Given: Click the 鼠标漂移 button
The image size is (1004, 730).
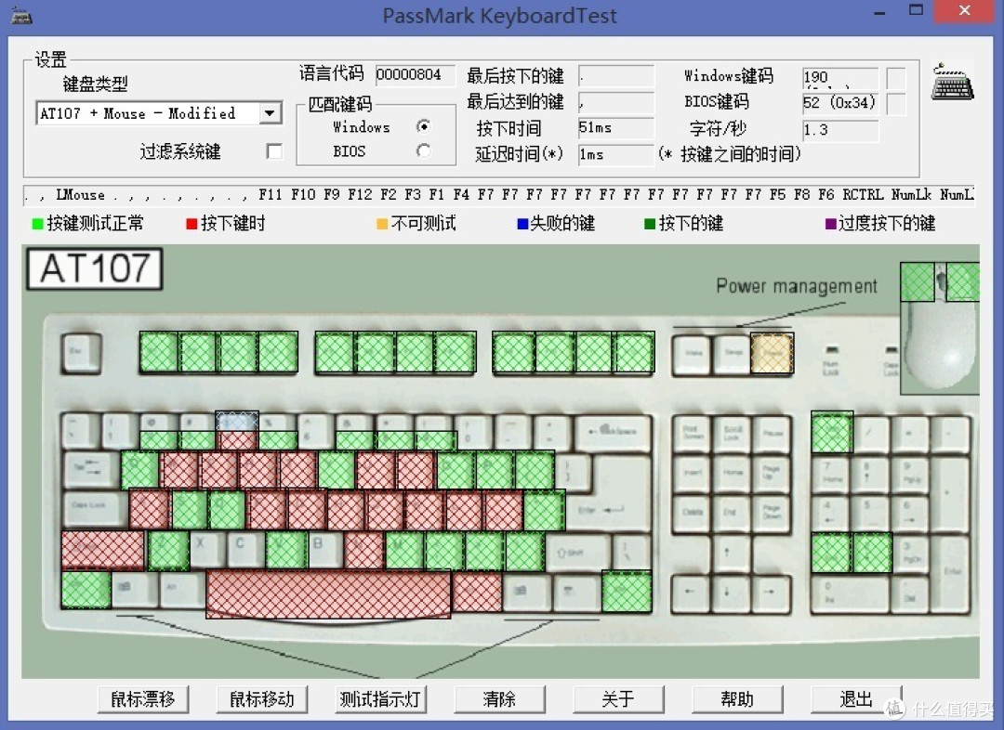Looking at the screenshot, I should (x=143, y=699).
